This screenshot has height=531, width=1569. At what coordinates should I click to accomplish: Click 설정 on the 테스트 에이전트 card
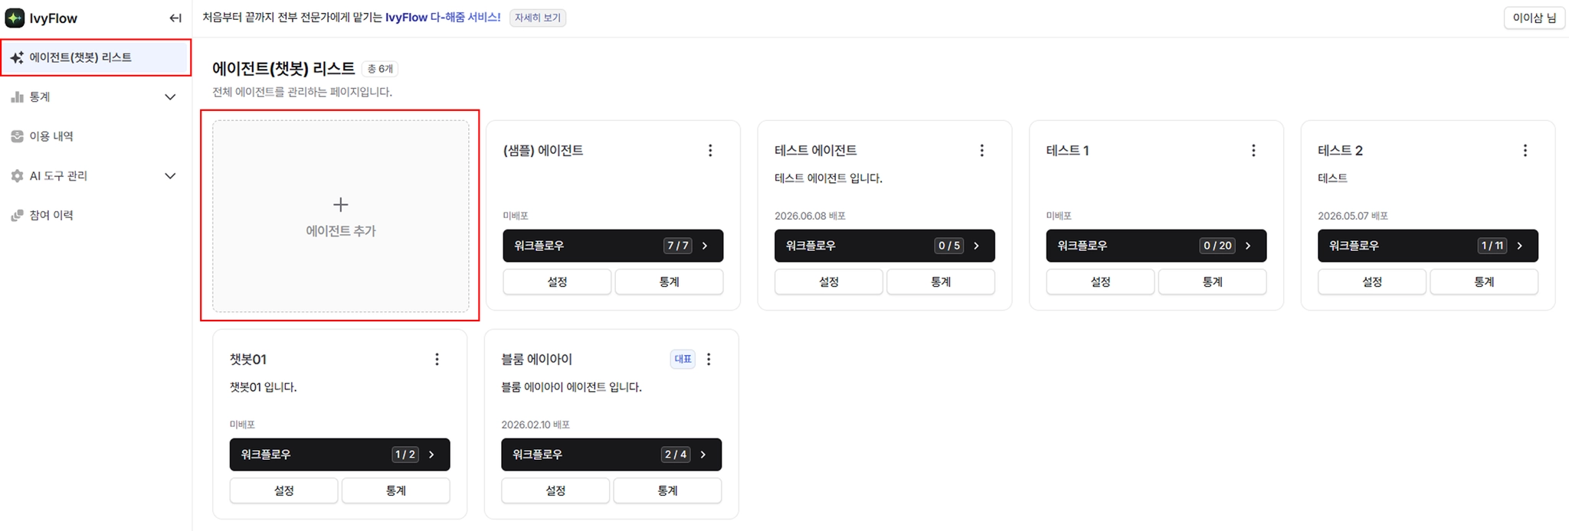pos(829,282)
